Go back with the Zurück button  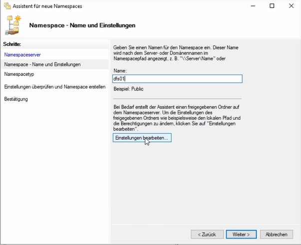(x=207, y=234)
